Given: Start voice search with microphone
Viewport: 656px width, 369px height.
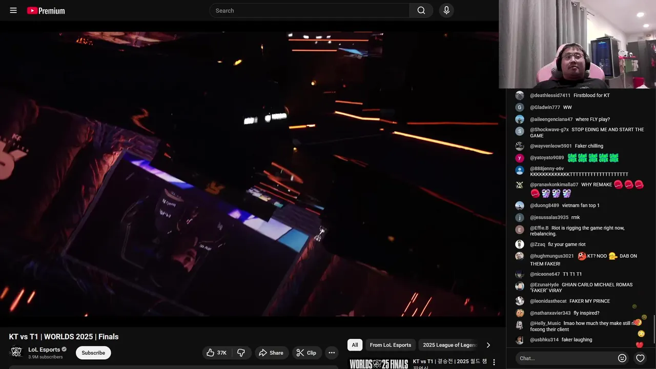Looking at the screenshot, I should point(446,10).
